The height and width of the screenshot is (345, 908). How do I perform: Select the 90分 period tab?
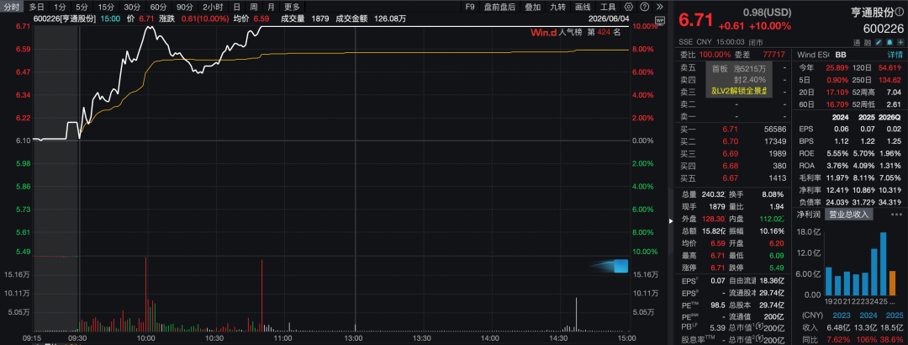pos(184,7)
